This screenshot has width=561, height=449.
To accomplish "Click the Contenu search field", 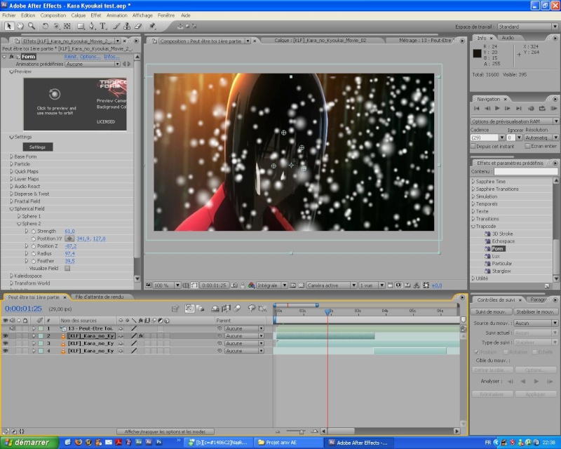I will coord(525,171).
